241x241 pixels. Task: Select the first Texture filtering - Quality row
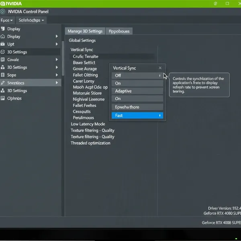coord(92,130)
